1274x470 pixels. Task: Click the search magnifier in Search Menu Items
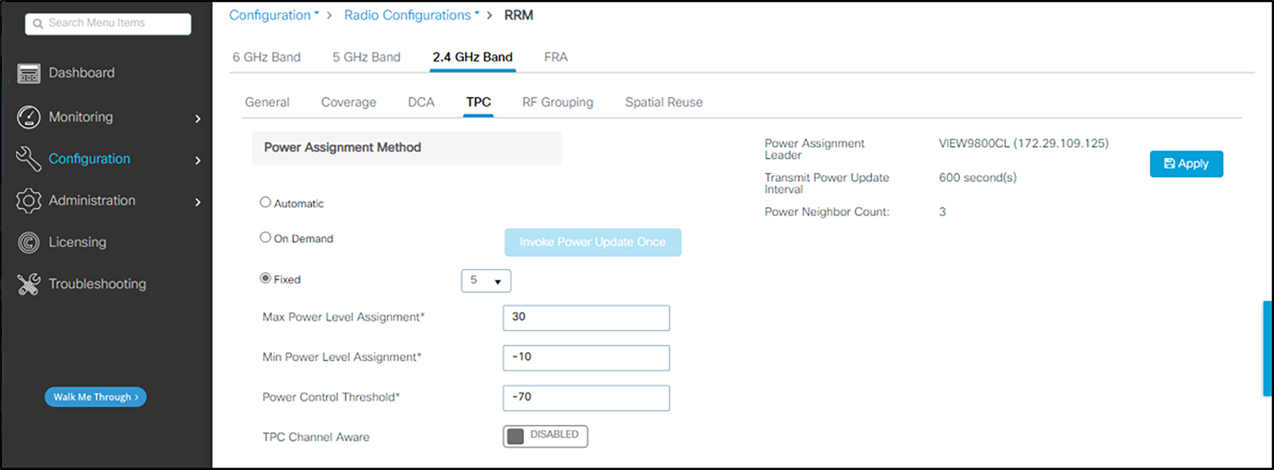coord(39,23)
